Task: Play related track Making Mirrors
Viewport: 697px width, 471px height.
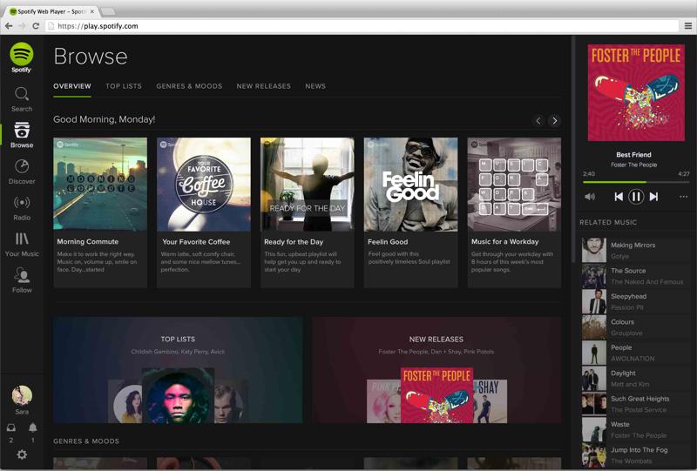Action: pos(636,250)
